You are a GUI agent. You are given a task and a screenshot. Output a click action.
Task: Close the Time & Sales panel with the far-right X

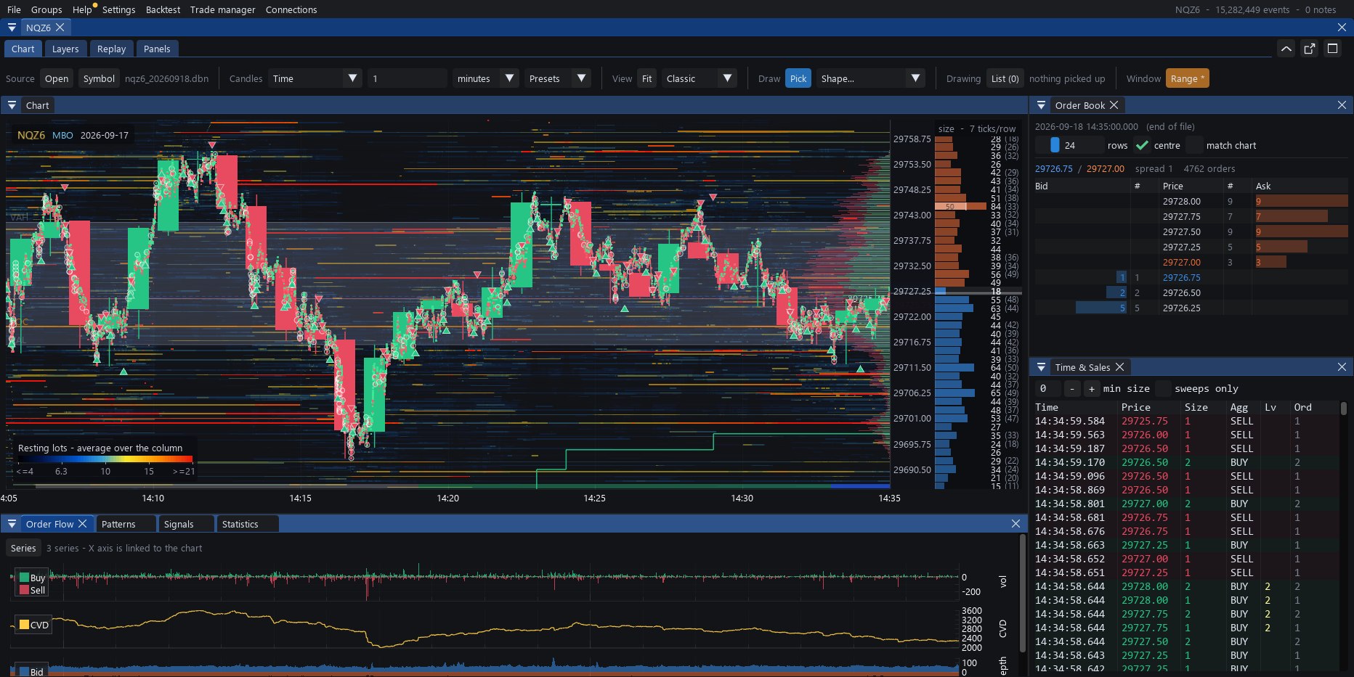1342,367
